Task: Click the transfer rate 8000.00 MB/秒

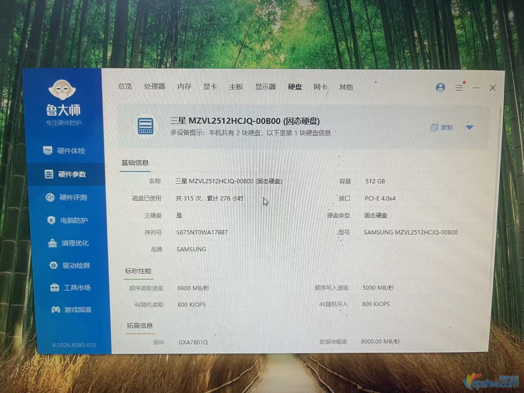Action: point(380,341)
